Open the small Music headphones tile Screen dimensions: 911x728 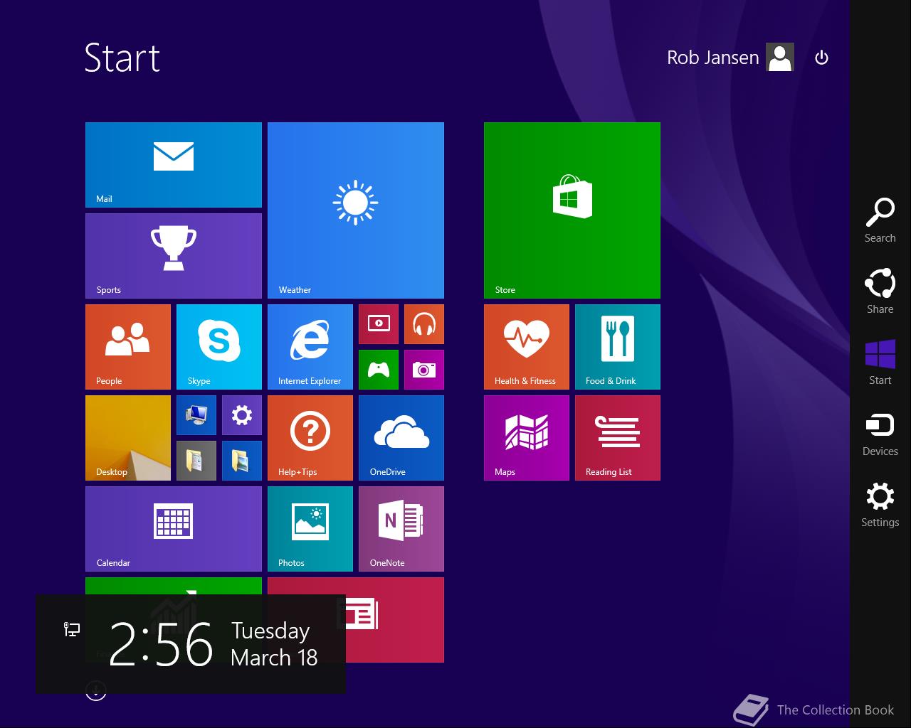point(424,324)
